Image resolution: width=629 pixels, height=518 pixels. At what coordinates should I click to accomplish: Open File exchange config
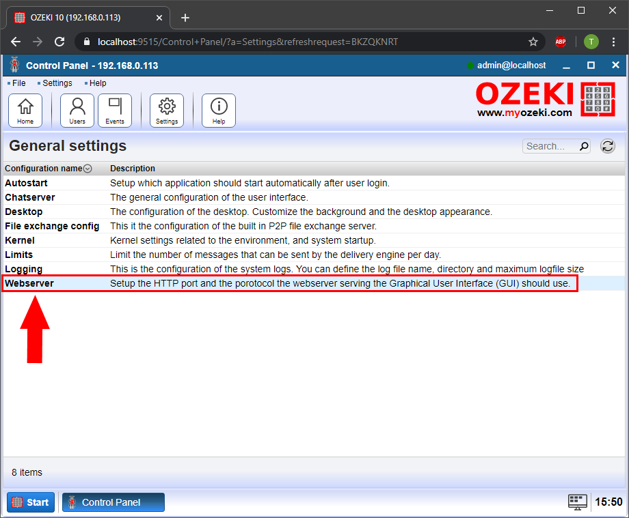coord(52,226)
